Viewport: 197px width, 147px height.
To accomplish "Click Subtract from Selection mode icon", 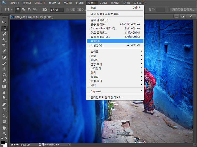I will pos(29,10).
